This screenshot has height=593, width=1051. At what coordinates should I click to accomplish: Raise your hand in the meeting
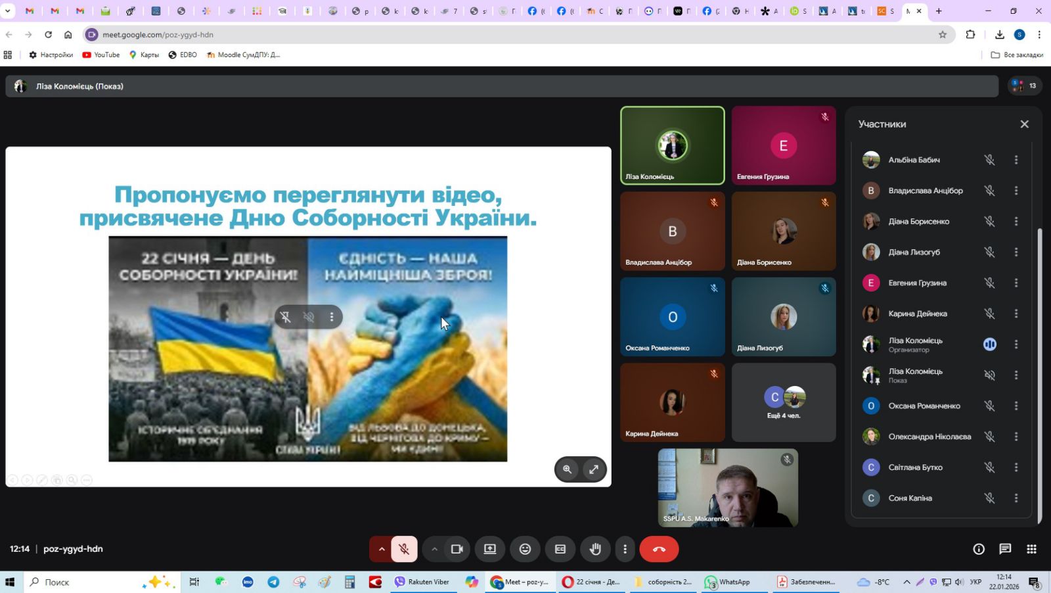coord(595,549)
